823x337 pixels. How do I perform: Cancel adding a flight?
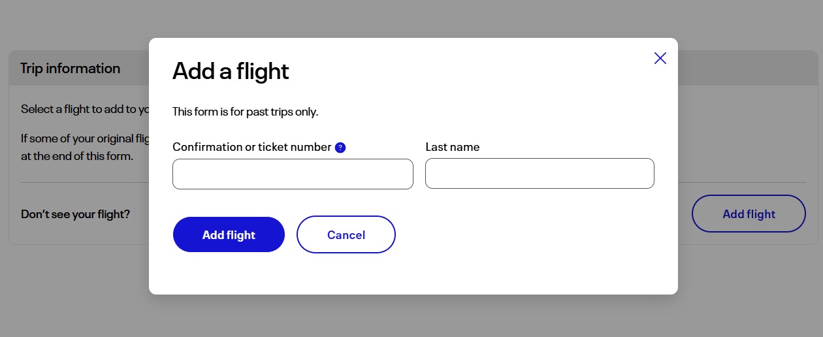pos(346,234)
